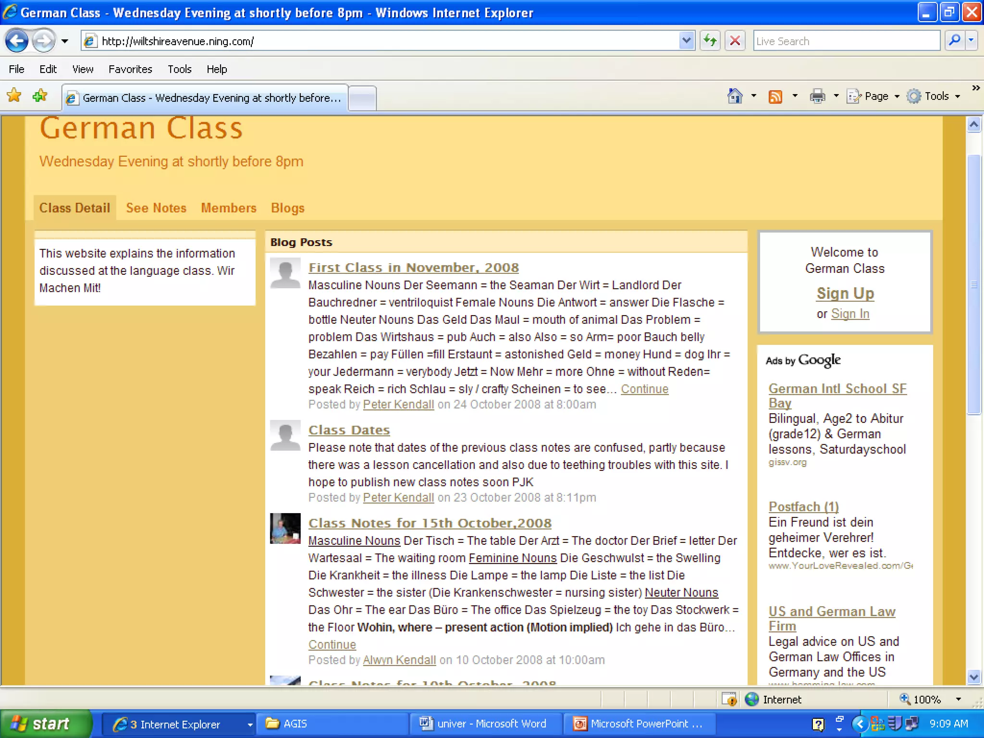Expand the zoom level dropdown arrow
Image resolution: width=984 pixels, height=738 pixels.
[958, 699]
